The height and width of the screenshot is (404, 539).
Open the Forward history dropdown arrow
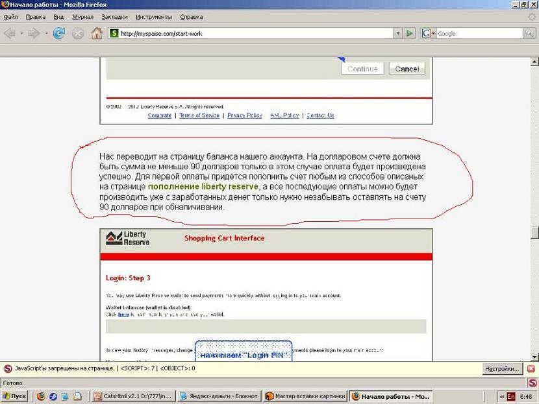point(46,33)
